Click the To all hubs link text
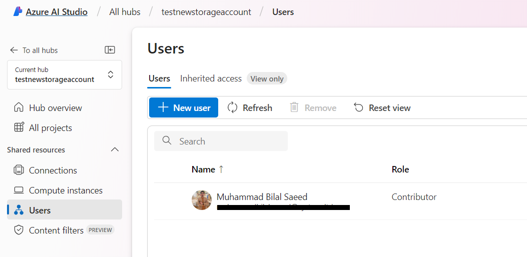This screenshot has height=257, width=527. tap(40, 50)
